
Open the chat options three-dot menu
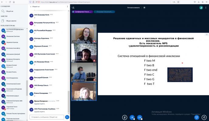tap(67, 6)
